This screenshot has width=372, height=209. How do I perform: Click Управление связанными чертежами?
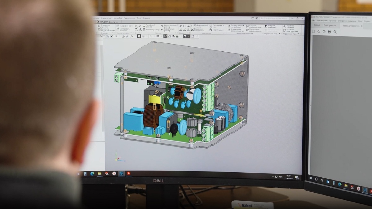tap(236, 30)
